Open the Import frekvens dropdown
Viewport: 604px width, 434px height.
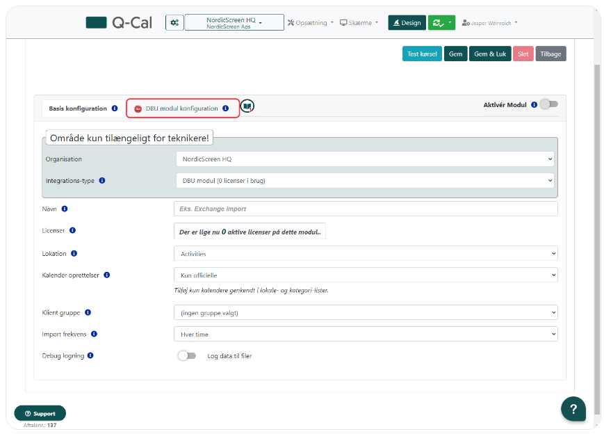[x=366, y=334]
